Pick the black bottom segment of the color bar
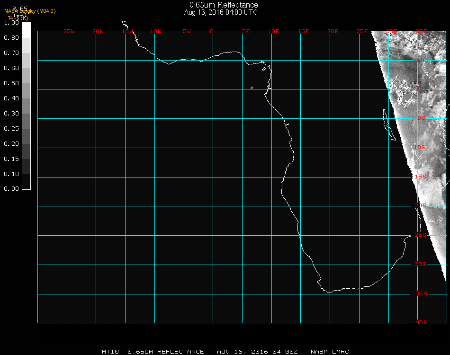 pyautogui.click(x=26, y=181)
